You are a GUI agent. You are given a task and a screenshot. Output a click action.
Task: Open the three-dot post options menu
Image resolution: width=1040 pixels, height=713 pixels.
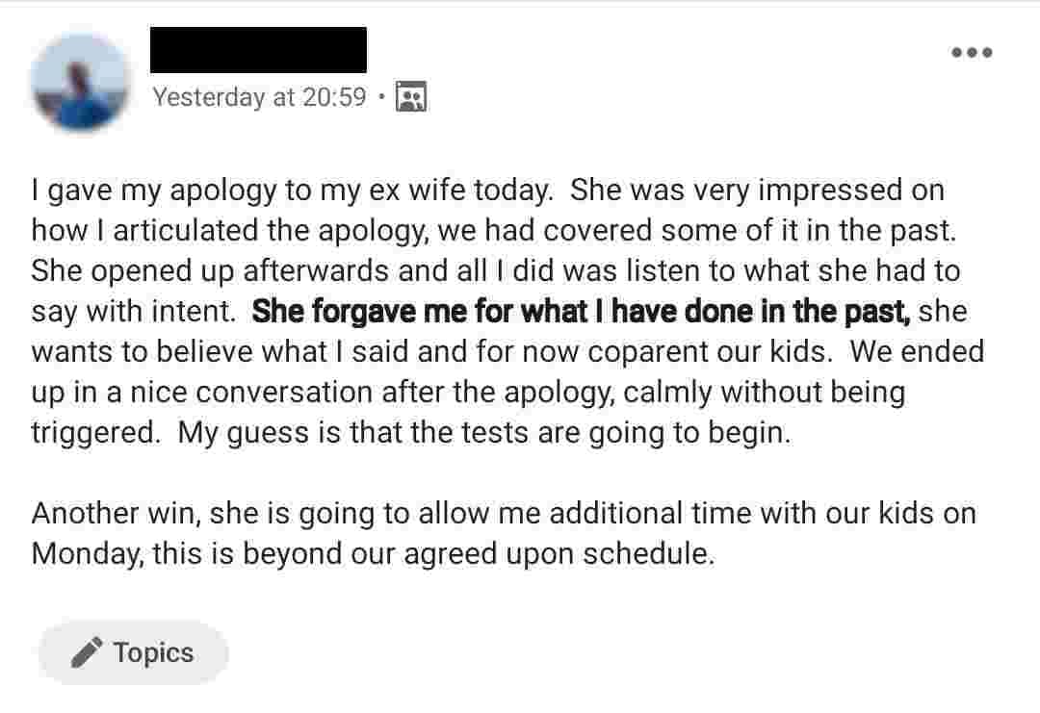971,53
